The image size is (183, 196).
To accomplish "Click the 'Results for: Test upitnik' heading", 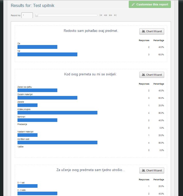I will tap(33, 5).
